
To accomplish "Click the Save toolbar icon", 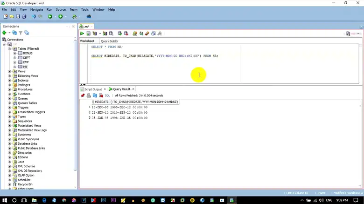I will point(18,16).
